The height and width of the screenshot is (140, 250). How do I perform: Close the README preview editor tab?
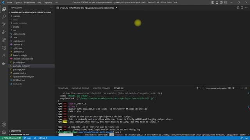click(116, 8)
